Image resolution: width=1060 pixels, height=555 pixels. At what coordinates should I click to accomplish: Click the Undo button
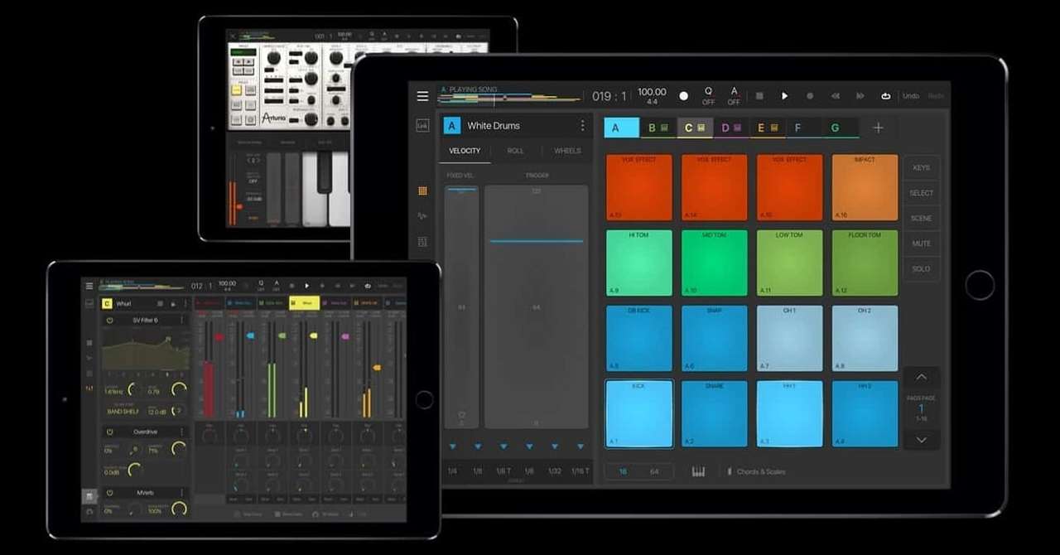(x=911, y=96)
